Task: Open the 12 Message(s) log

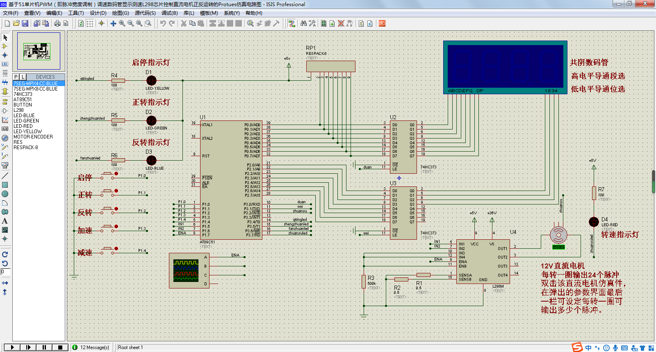Action: click(91, 347)
